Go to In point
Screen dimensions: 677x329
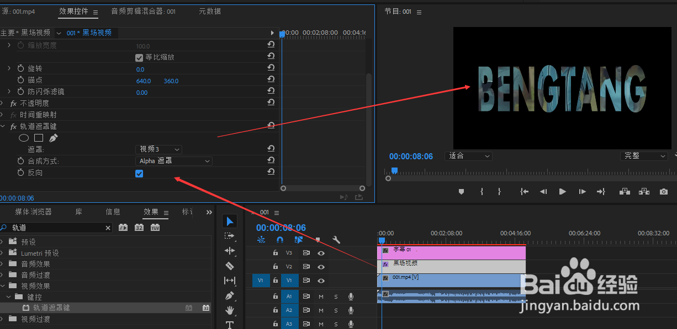point(524,192)
